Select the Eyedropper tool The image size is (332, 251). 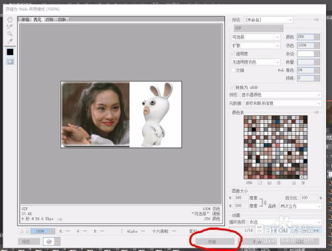pos(10,41)
